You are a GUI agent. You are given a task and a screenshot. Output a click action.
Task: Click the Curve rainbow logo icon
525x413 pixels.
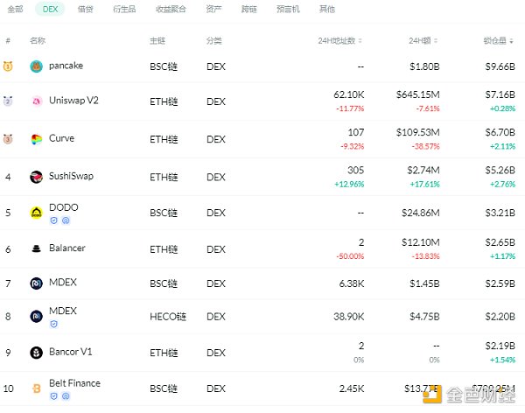36,140
